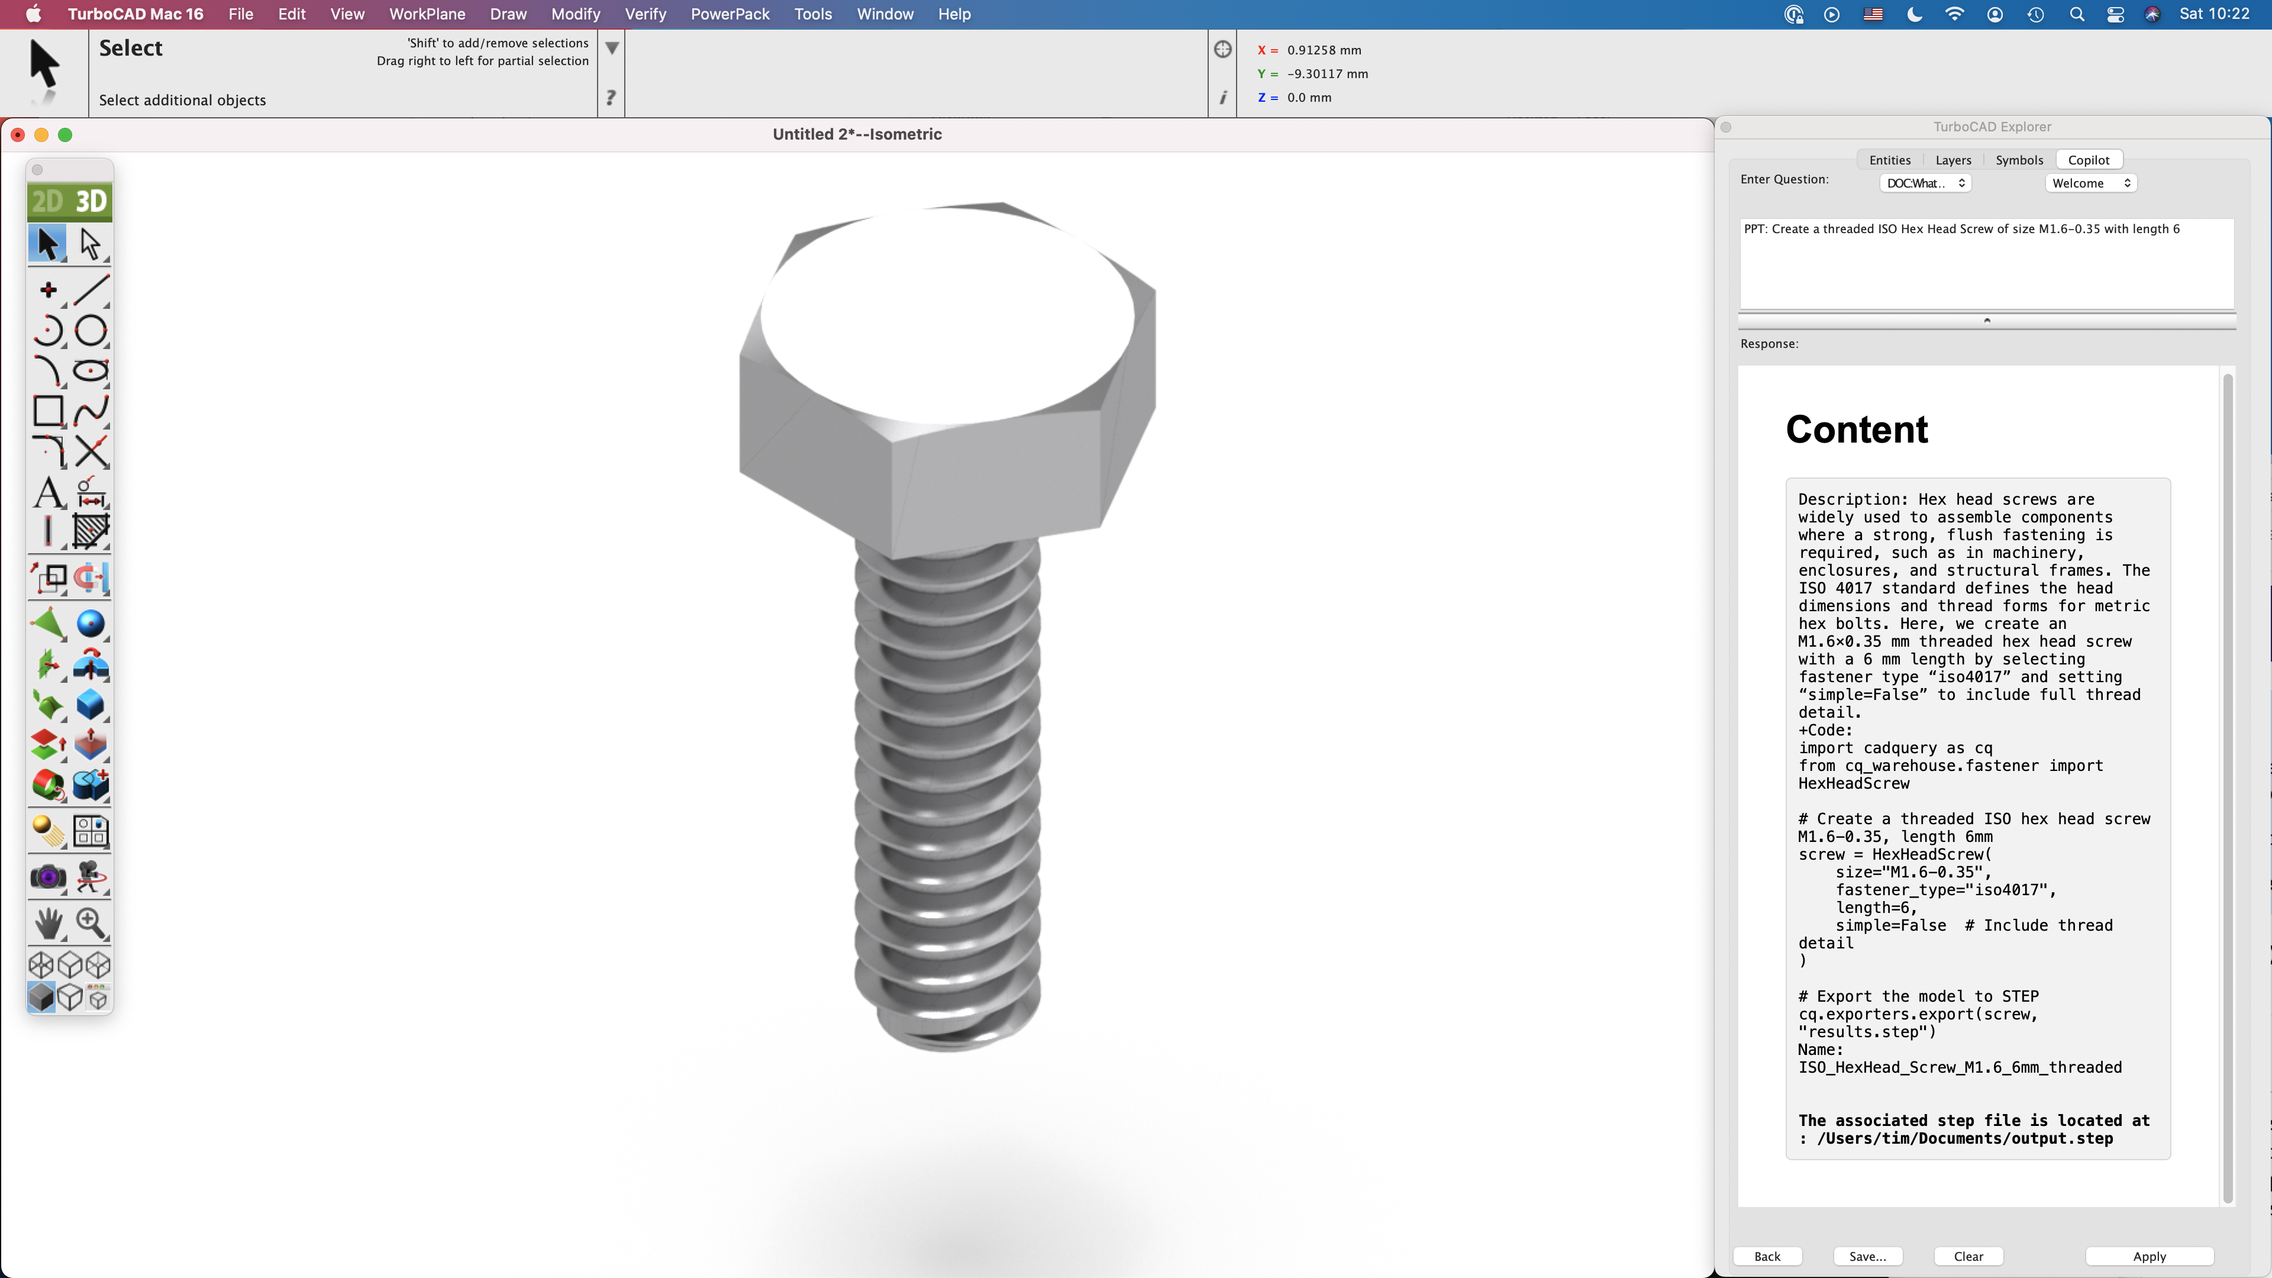
Task: Activate the Hatch fill tool
Action: (x=91, y=531)
